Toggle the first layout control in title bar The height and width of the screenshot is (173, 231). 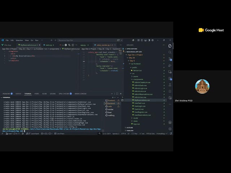[138, 40]
